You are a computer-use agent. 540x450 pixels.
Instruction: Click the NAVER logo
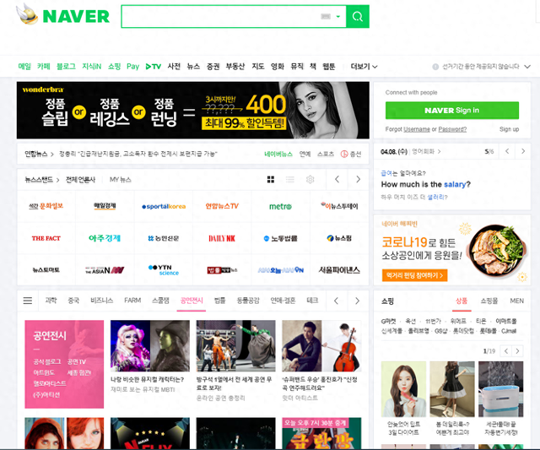pos(76,16)
